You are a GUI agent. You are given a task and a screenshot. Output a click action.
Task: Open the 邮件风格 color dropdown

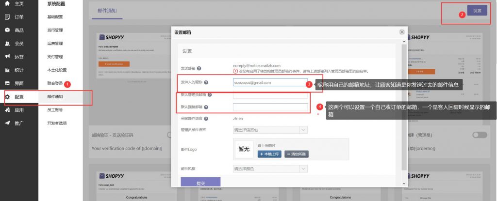[270, 169]
